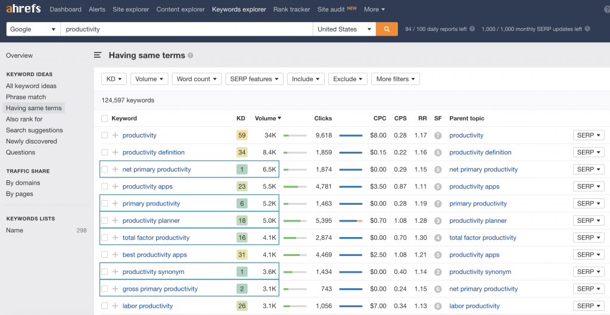The height and width of the screenshot is (315, 610).
Task: Click the ahrefs logo
Action: (x=23, y=10)
